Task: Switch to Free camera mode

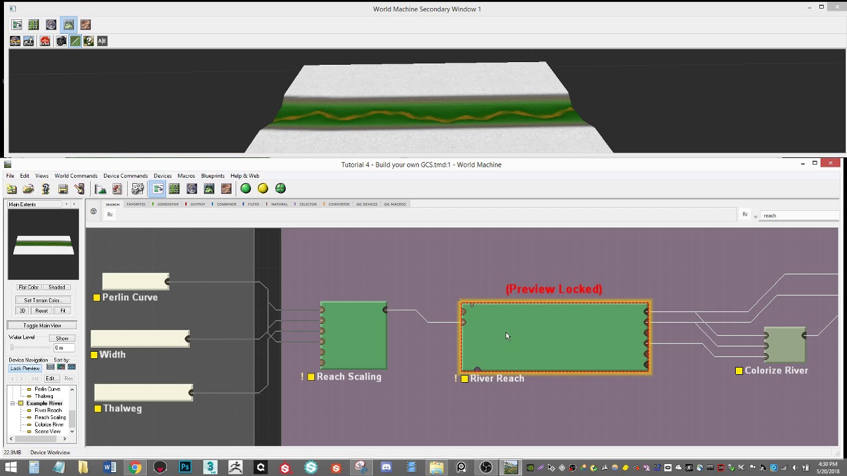Action: tap(29, 41)
